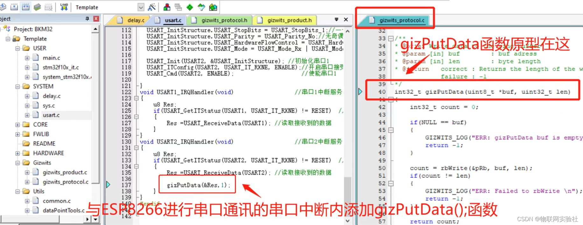Viewport: 583px width, 225px height.
Task: Open main.c in the project tree
Action: point(51,58)
